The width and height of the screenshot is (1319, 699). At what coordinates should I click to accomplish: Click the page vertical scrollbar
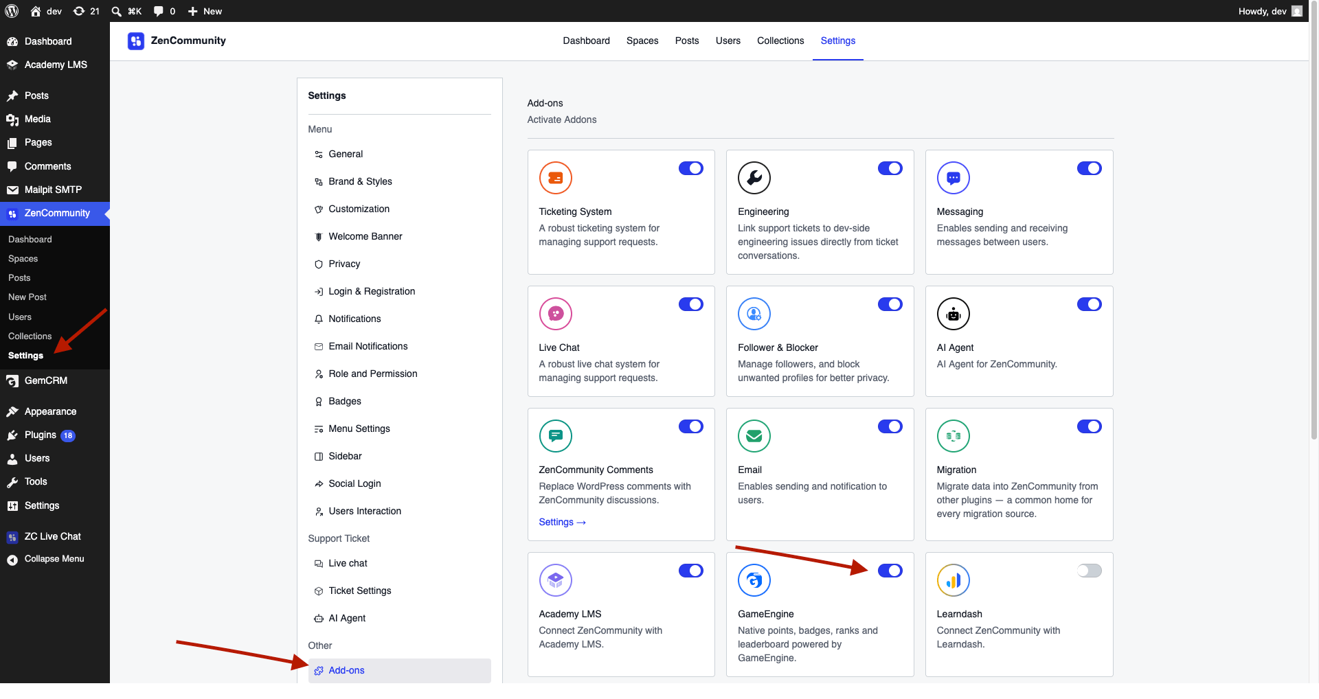click(1314, 220)
